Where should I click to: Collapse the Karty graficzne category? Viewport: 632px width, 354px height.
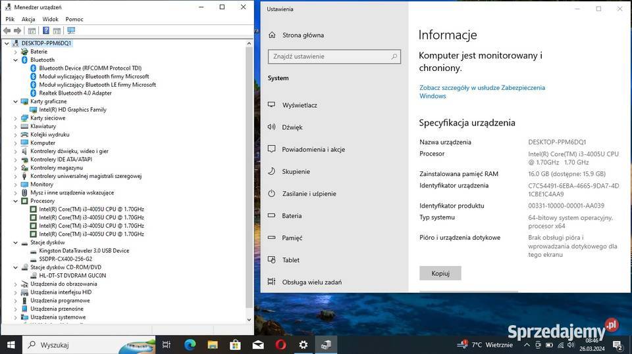pyautogui.click(x=15, y=101)
